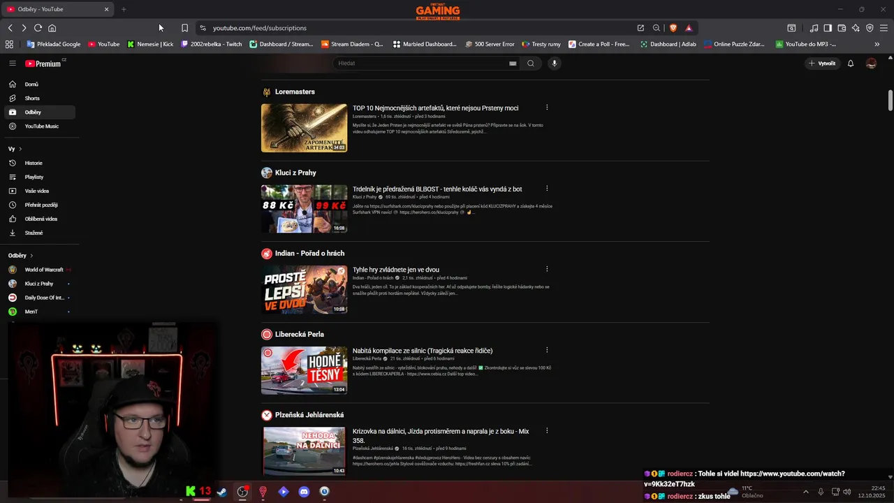Play the Zapomenuté artefakty thumbnail video
Image resolution: width=894 pixels, height=503 pixels.
click(x=304, y=128)
